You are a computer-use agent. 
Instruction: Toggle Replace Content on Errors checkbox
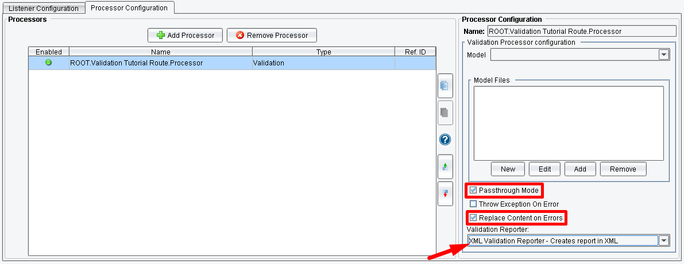[x=473, y=218]
